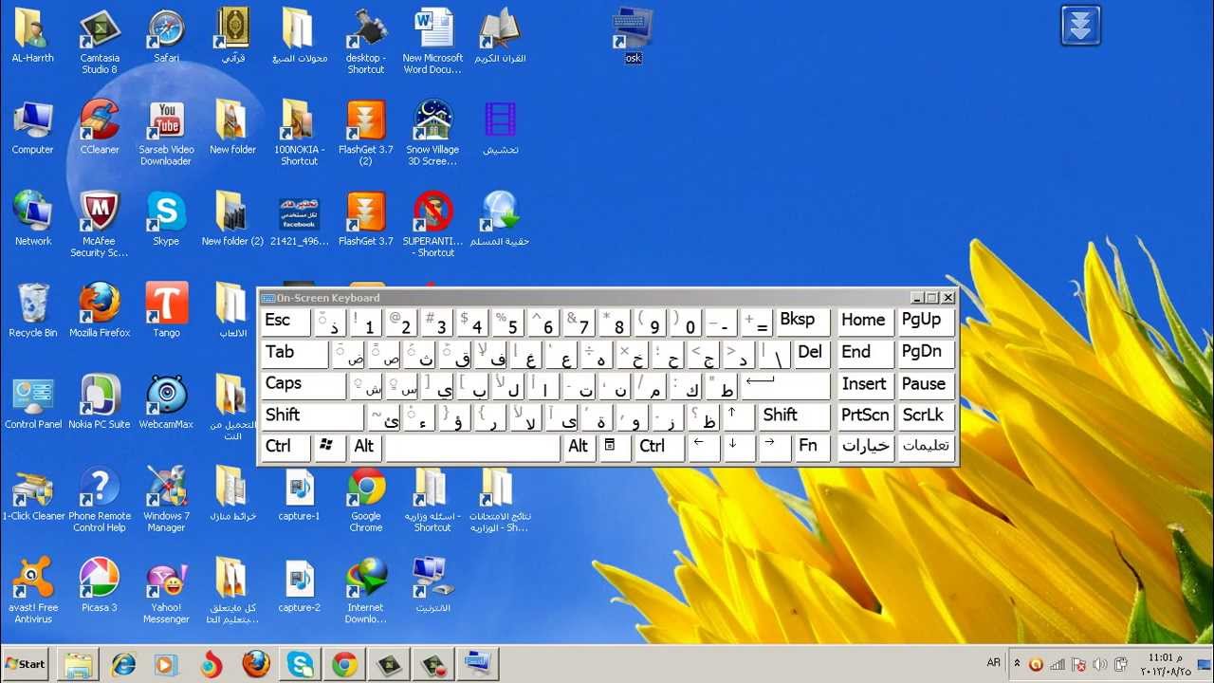Image resolution: width=1214 pixels, height=683 pixels.
Task: Toggle the Insert key
Action: [x=865, y=384]
